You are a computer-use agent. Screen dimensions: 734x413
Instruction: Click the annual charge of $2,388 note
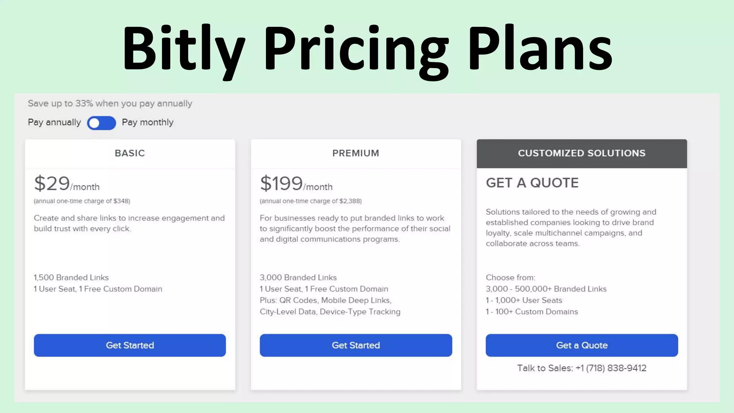(x=310, y=201)
